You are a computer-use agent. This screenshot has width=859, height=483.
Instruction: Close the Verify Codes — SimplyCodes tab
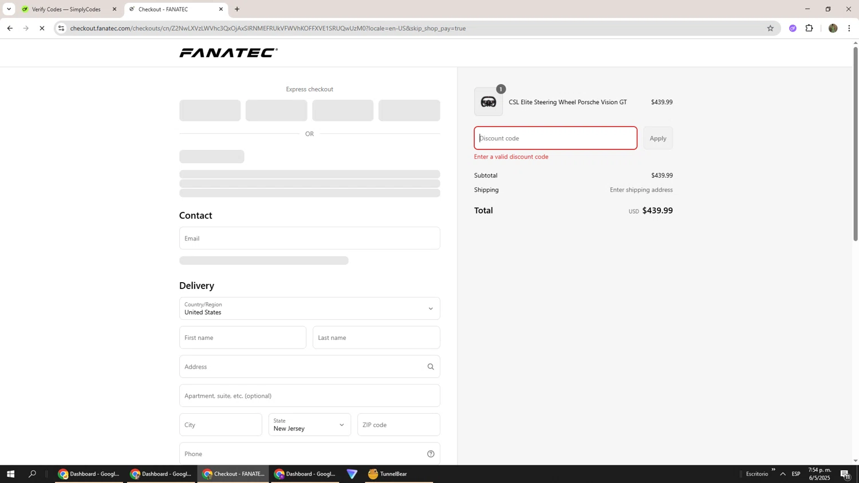115,9
